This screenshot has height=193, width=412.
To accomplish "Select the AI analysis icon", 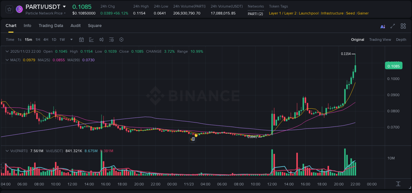I will pyautogui.click(x=382, y=26).
